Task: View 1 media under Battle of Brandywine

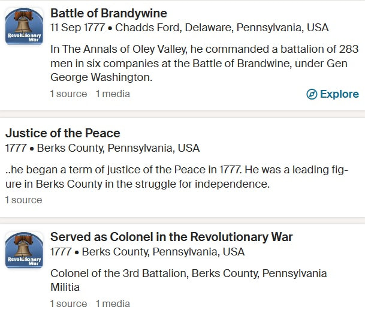Action: coord(113,94)
